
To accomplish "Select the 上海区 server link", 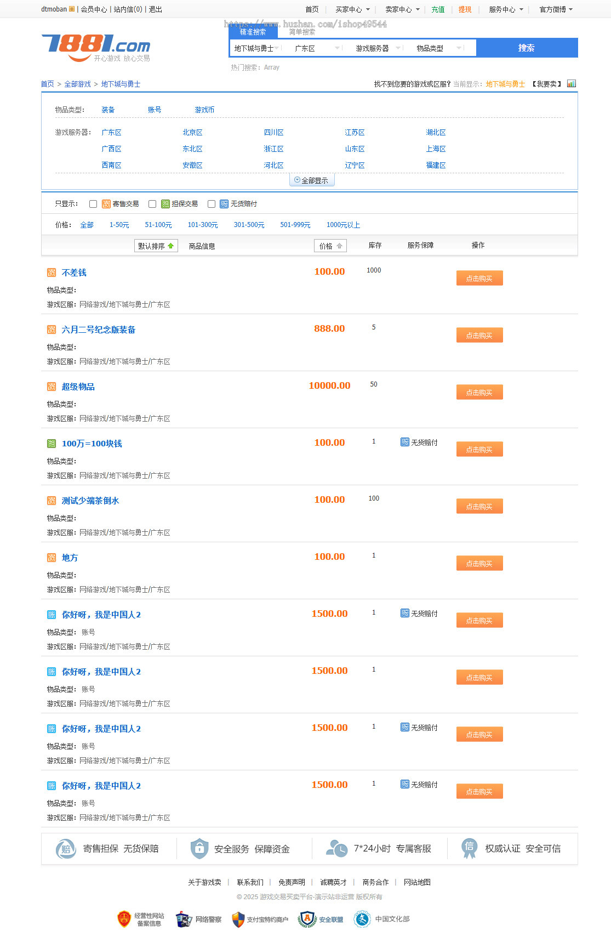I will pyautogui.click(x=436, y=149).
